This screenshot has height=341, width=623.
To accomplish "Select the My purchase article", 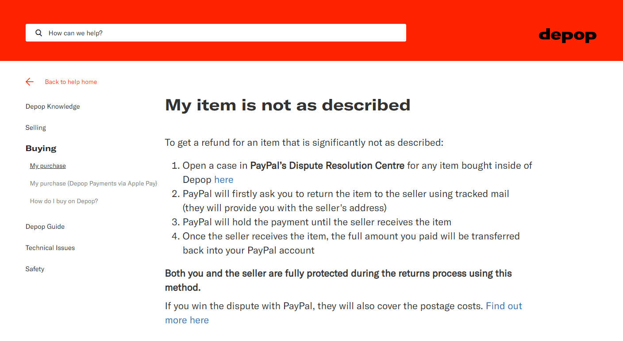I will click(47, 166).
